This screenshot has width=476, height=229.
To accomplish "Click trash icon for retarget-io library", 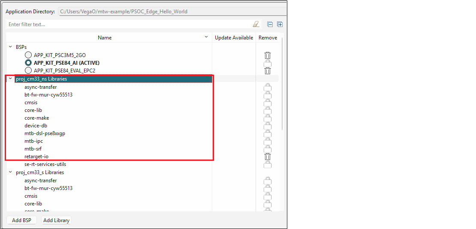I will [x=268, y=157].
